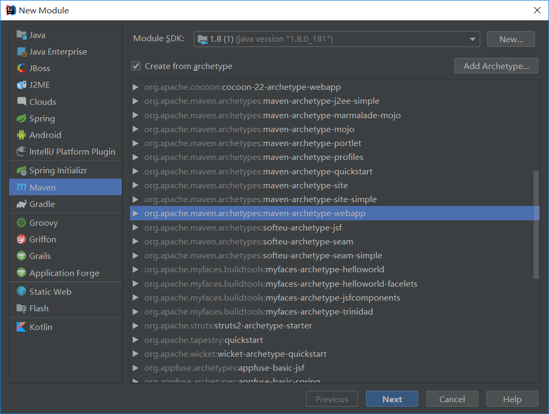This screenshot has width=549, height=414.
Task: Click the Grails icon
Action: pyautogui.click(x=21, y=256)
